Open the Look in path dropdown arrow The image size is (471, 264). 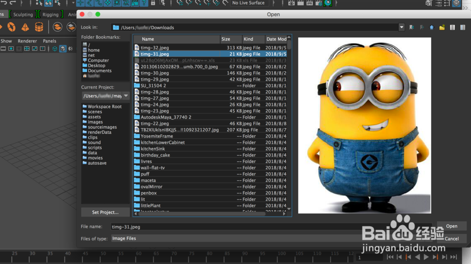click(401, 27)
